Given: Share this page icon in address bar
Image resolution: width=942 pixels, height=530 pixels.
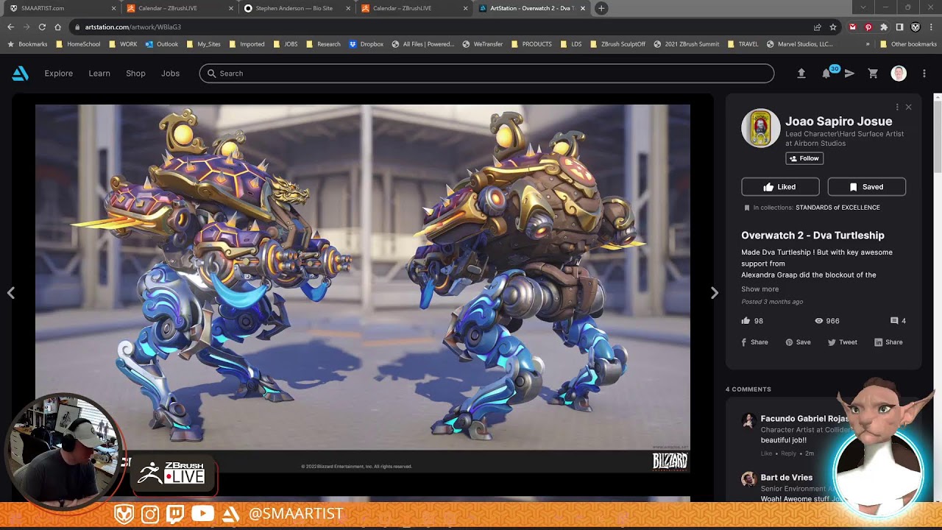Looking at the screenshot, I should click(817, 27).
